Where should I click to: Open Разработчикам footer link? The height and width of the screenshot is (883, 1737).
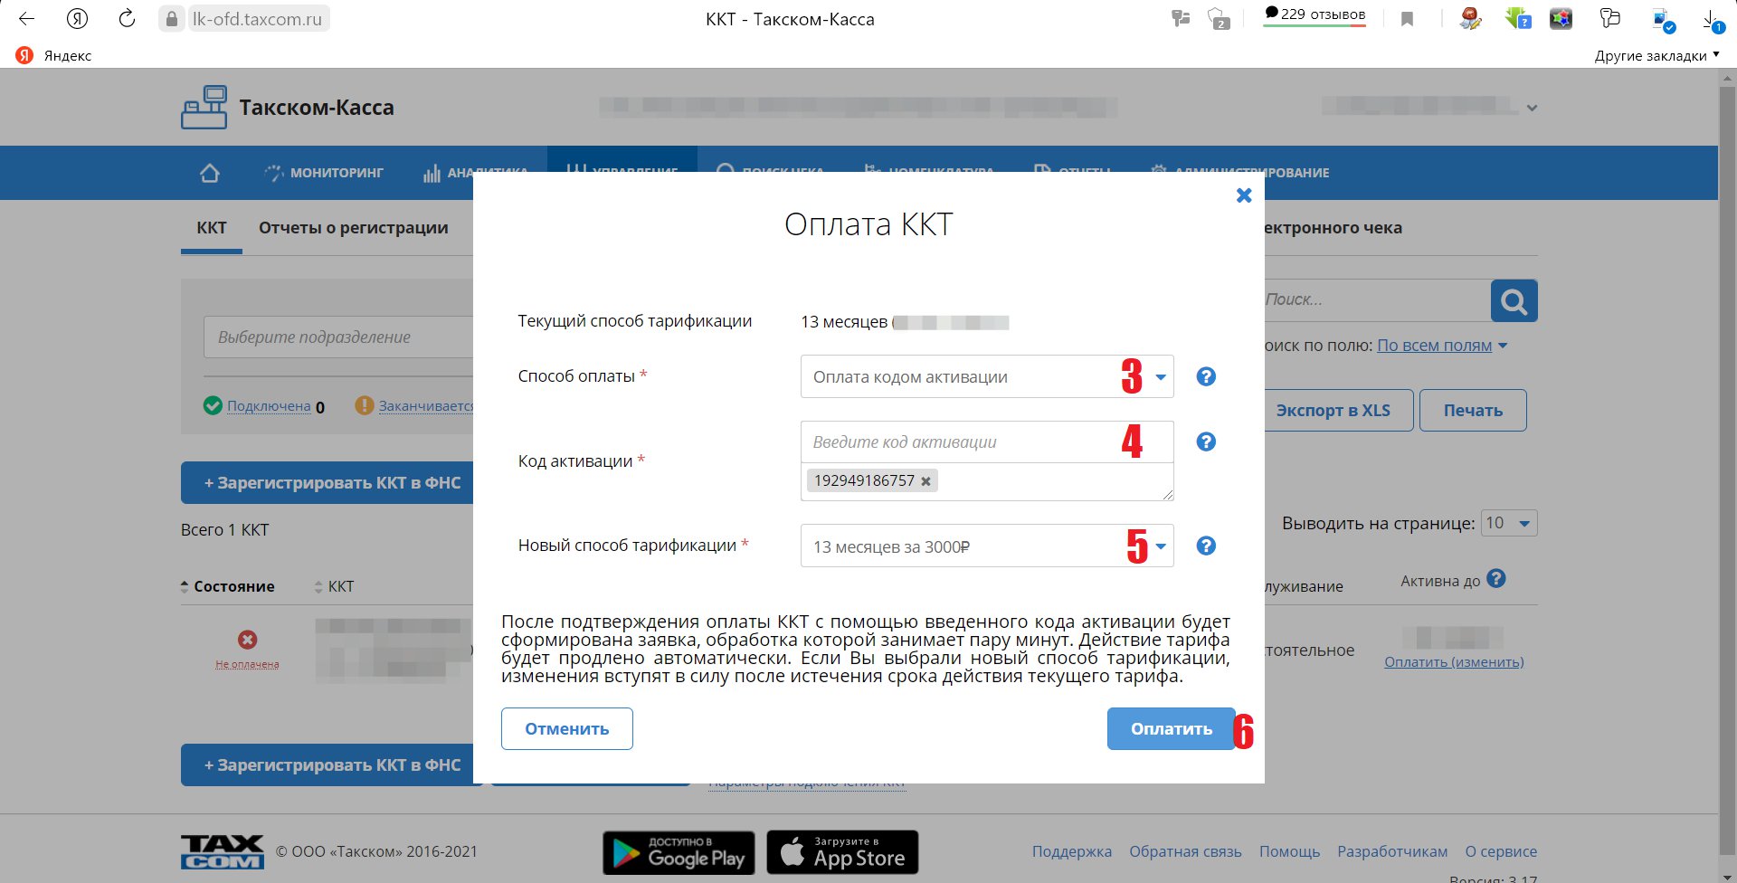[1392, 851]
